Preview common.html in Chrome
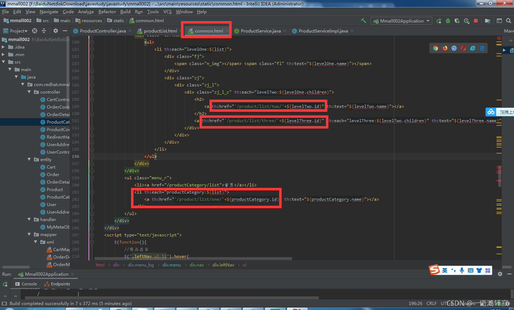The width and height of the screenshot is (514, 310). pyautogui.click(x=435, y=48)
